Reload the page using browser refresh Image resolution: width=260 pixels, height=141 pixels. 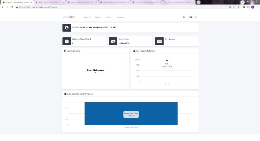pyautogui.click(x=12, y=7)
